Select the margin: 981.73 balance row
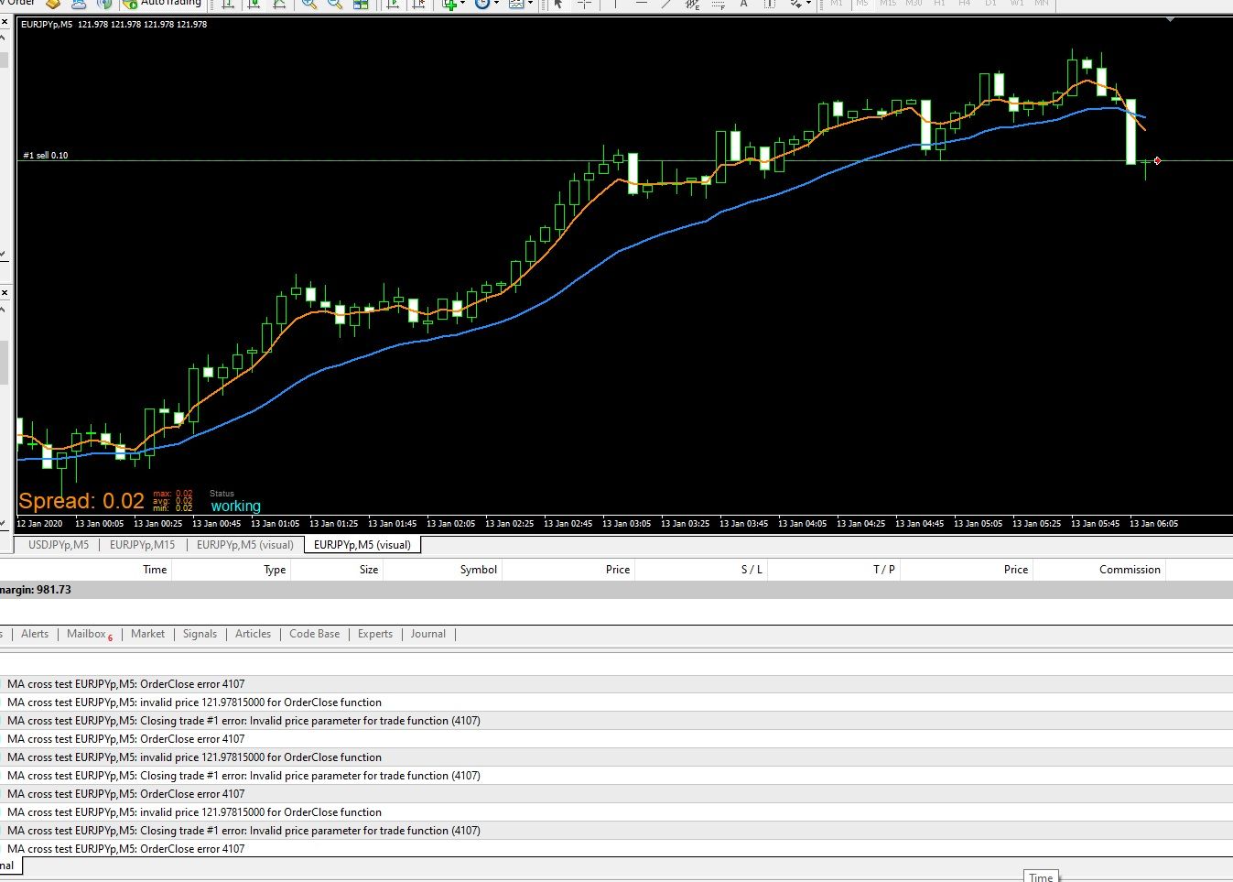Screen dimensions: 1233x882 [616, 590]
